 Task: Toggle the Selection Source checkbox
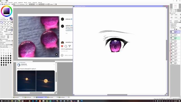tap(170, 26)
